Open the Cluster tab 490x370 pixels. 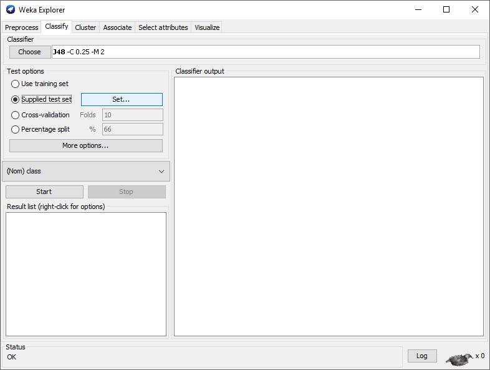(85, 27)
